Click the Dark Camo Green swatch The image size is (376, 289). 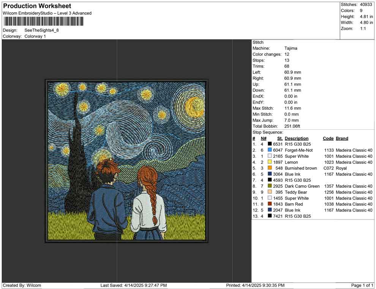coord(270,186)
